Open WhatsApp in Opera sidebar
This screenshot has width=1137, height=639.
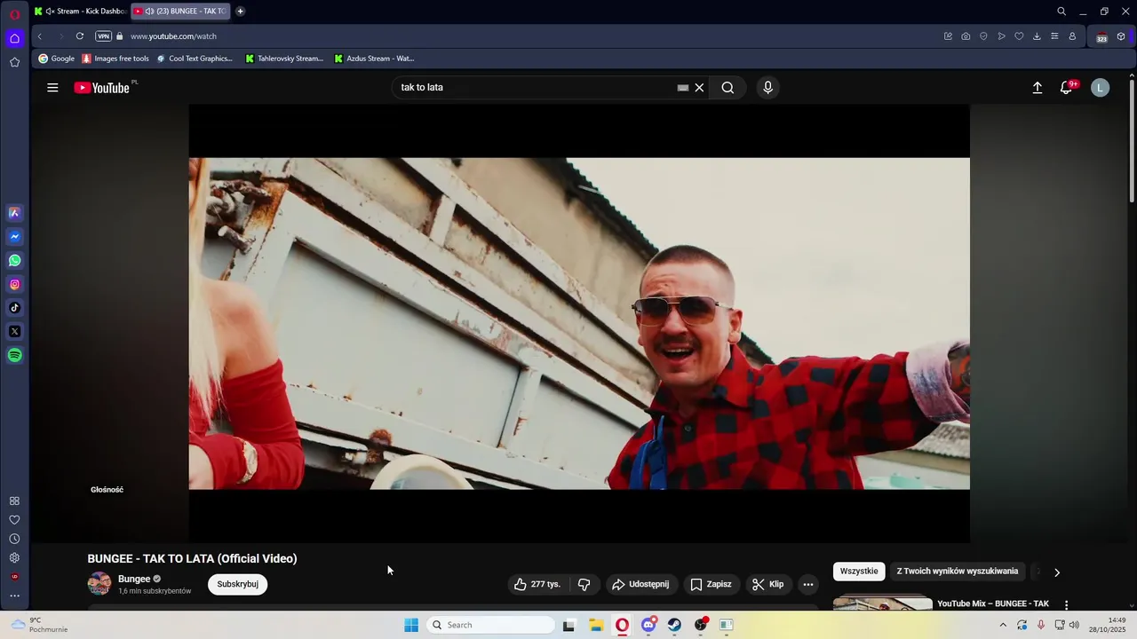click(x=14, y=261)
